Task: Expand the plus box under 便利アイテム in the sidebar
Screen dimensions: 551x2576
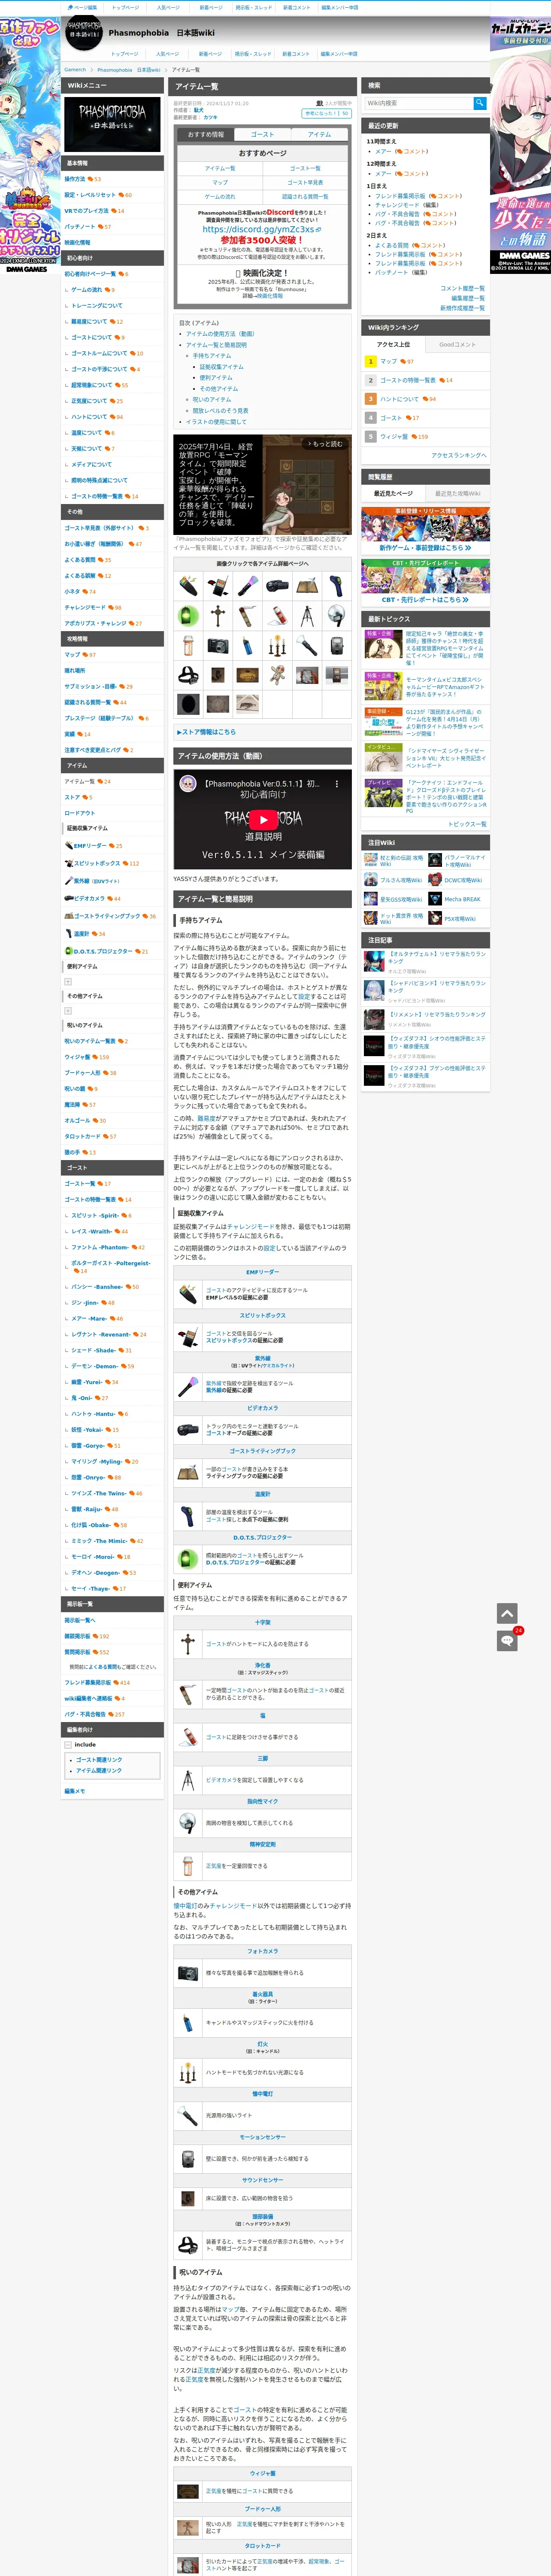Action: 68,981
